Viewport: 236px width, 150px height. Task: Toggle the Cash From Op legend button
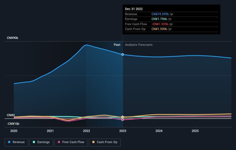click(x=105, y=142)
